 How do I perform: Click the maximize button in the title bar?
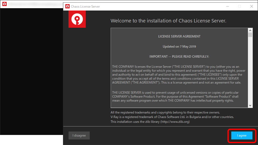tap(240, 6)
